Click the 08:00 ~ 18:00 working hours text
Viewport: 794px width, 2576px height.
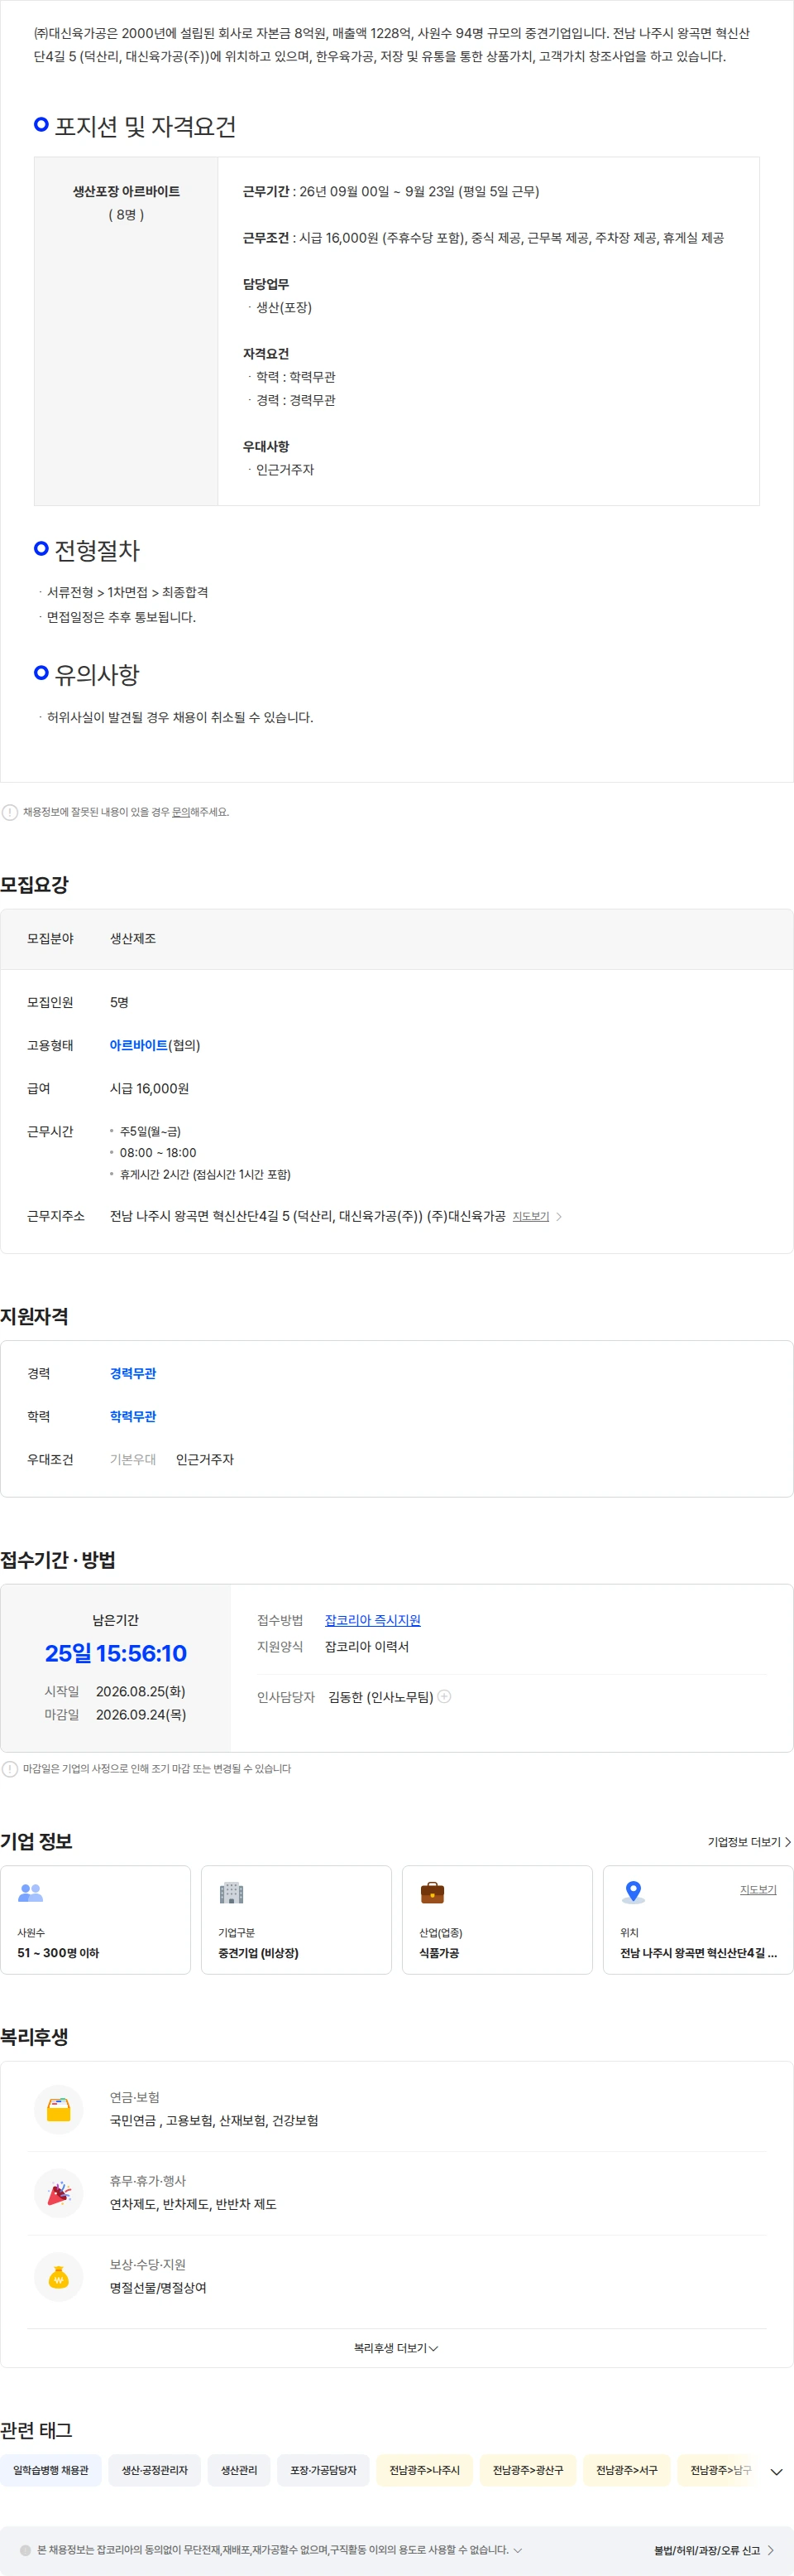[158, 1152]
